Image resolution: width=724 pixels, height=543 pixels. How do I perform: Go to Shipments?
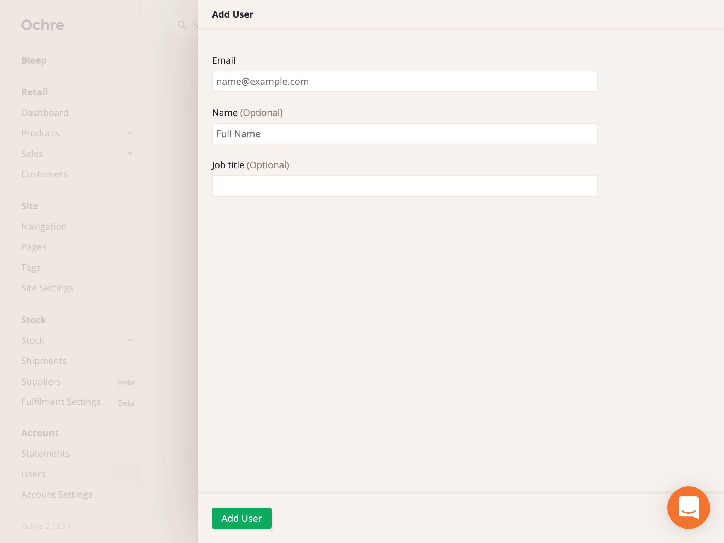point(44,361)
